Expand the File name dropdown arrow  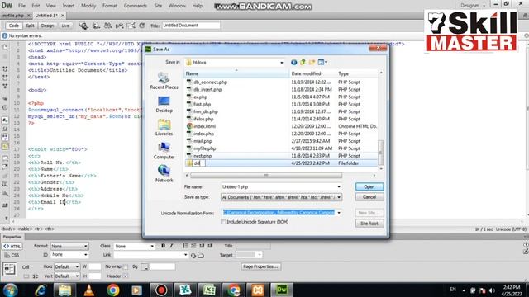pyautogui.click(x=339, y=187)
